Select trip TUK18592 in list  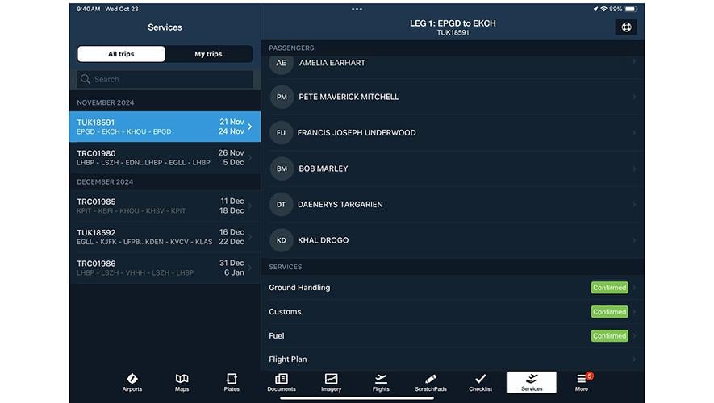pos(165,236)
